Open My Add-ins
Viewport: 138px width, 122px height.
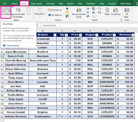pyautogui.click(x=55, y=15)
